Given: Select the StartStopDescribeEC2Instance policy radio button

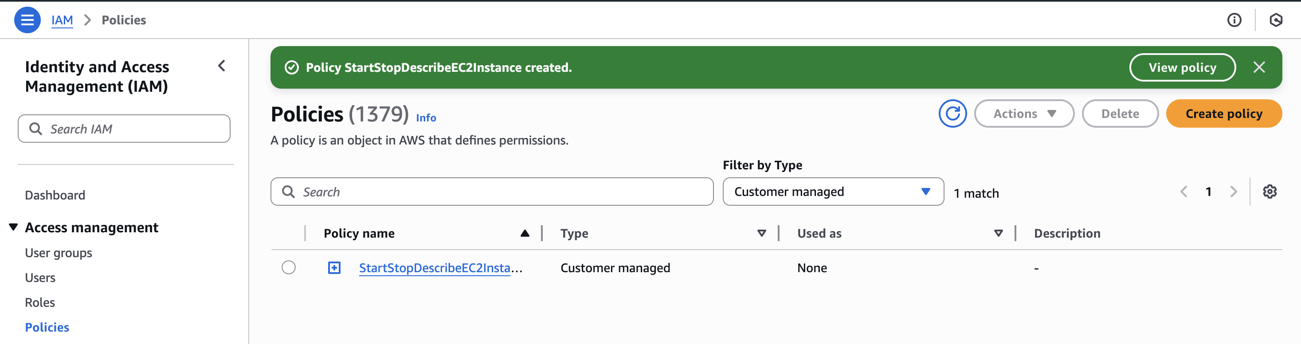Looking at the screenshot, I should pos(289,268).
